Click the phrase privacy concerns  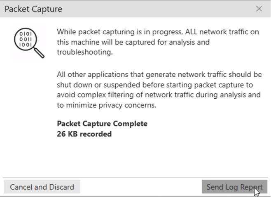(x=127, y=105)
